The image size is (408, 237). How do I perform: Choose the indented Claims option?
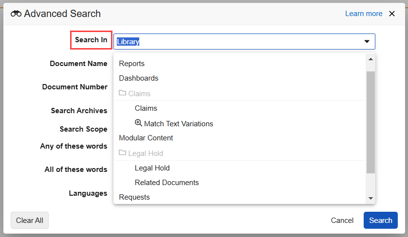(x=146, y=108)
